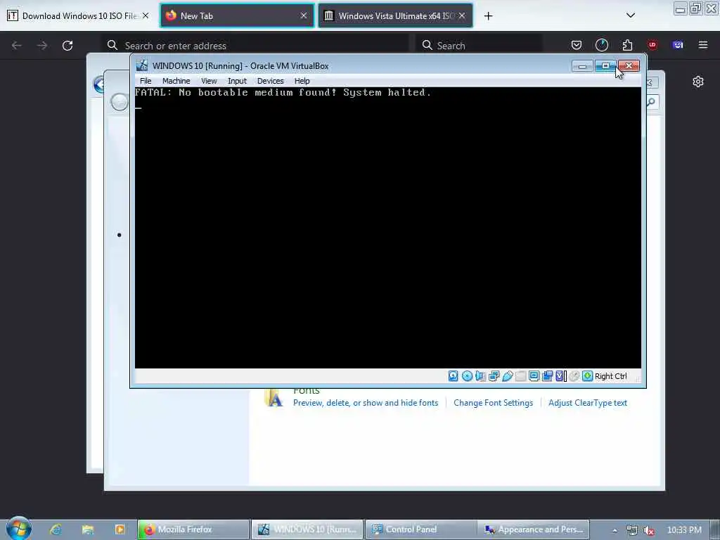Viewport: 720px width, 540px height.
Task: Click the muted volume tray icon
Action: tap(648, 530)
